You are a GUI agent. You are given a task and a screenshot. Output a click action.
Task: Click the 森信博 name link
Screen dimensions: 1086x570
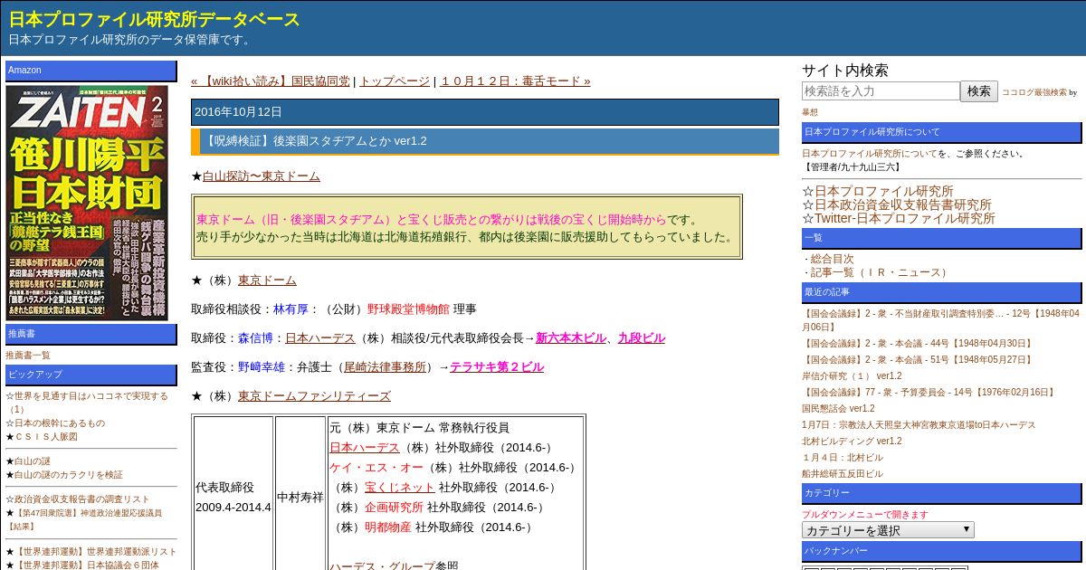point(255,337)
